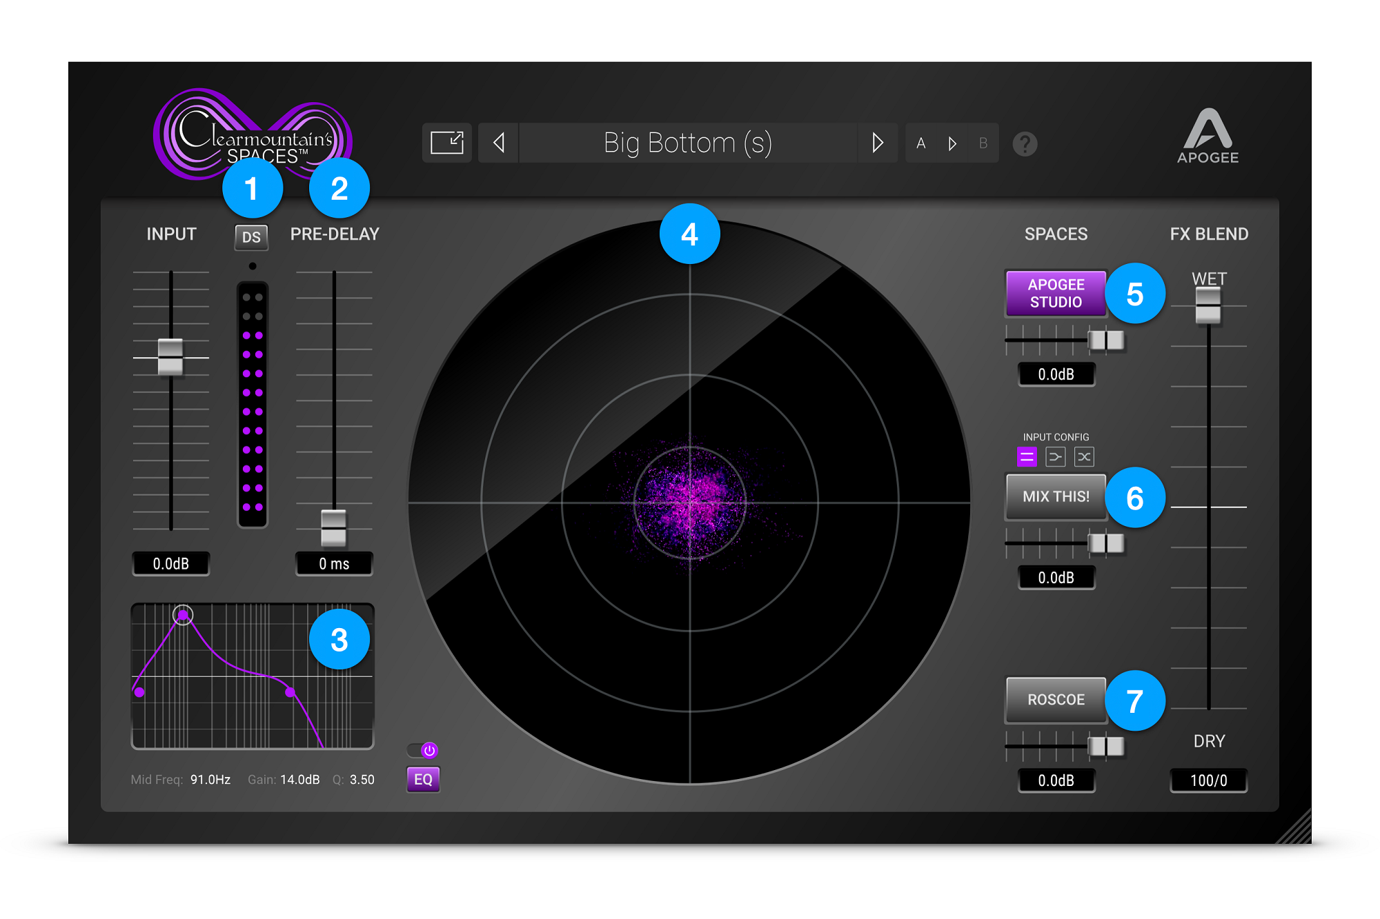Image resolution: width=1380 pixels, height=919 pixels.
Task: Open the Big Bottom (s) preset menu
Action: coord(687,143)
